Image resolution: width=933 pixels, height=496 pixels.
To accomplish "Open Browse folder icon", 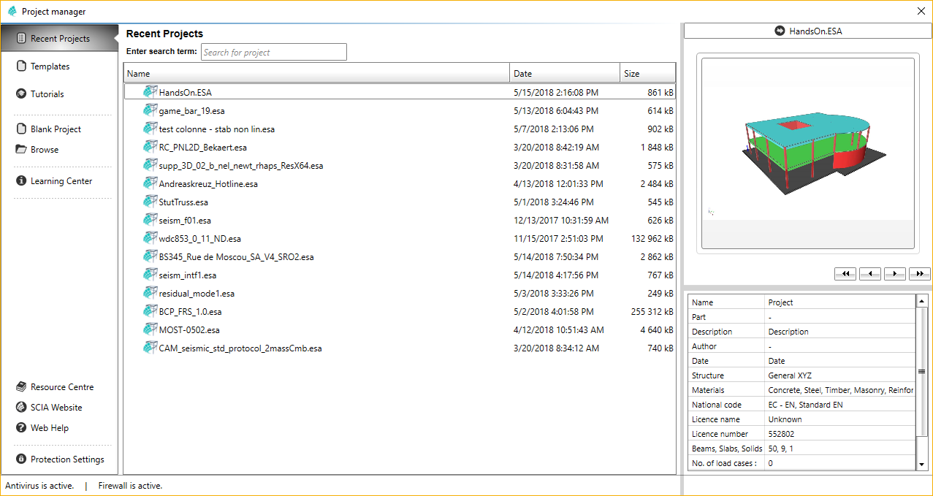I will (x=21, y=150).
